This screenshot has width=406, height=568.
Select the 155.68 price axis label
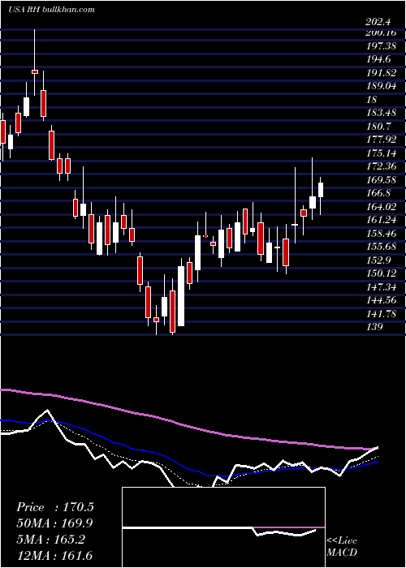(x=380, y=247)
